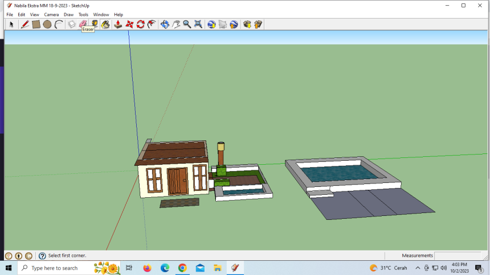Open the Draw menu
This screenshot has width=490, height=275.
(x=68, y=15)
